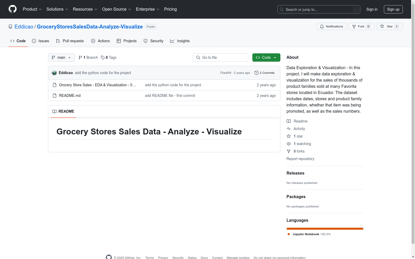Open the GroceryStoresSalesData-Analyze-Visualize repository link

pyautogui.click(x=90, y=27)
